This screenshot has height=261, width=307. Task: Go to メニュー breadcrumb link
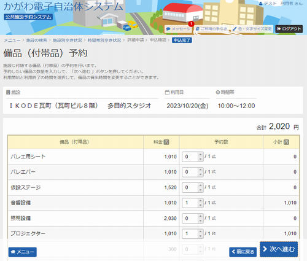point(12,40)
